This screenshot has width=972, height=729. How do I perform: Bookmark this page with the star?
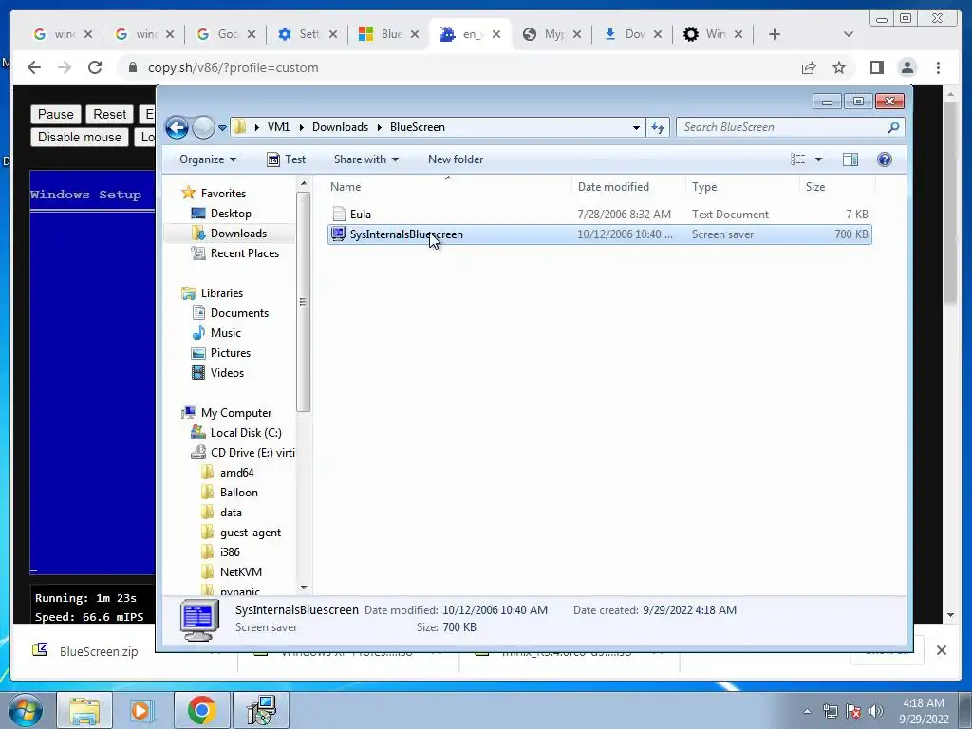coord(839,67)
